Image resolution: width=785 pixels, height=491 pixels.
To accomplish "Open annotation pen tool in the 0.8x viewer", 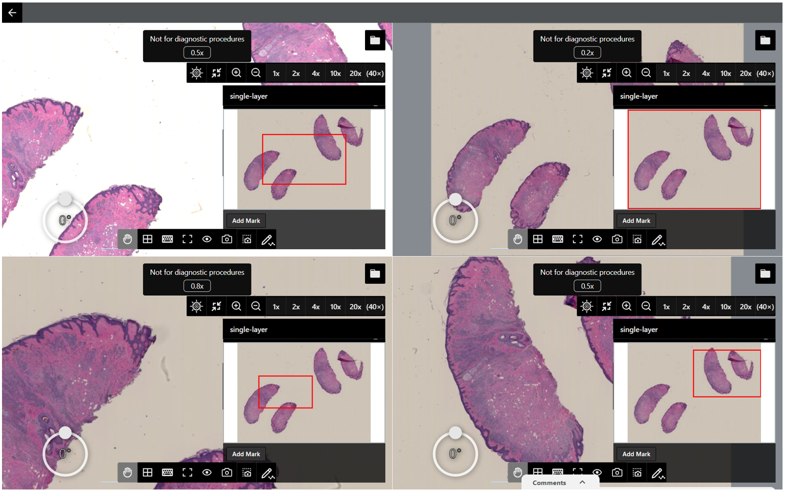I will tap(267, 473).
